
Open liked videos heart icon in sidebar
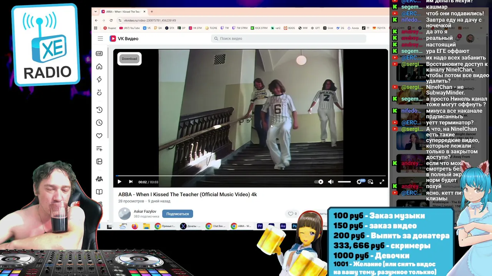click(99, 136)
